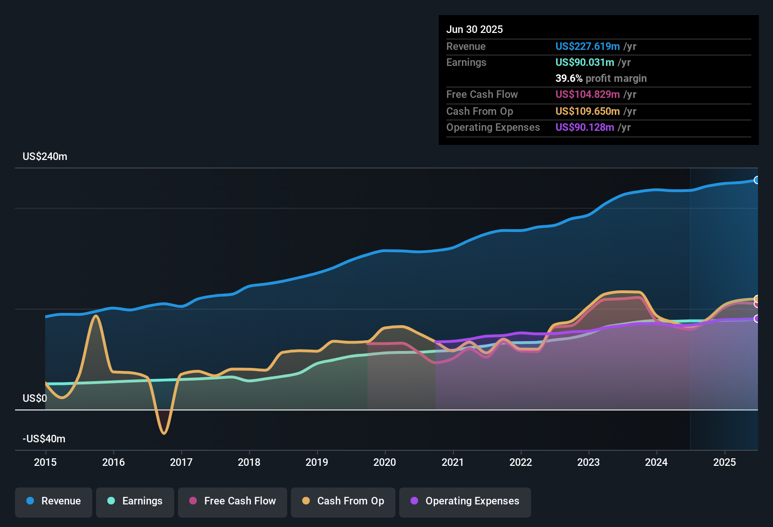This screenshot has width=773, height=527.
Task: Click the 2019 x-axis label
Action: pyautogui.click(x=317, y=462)
